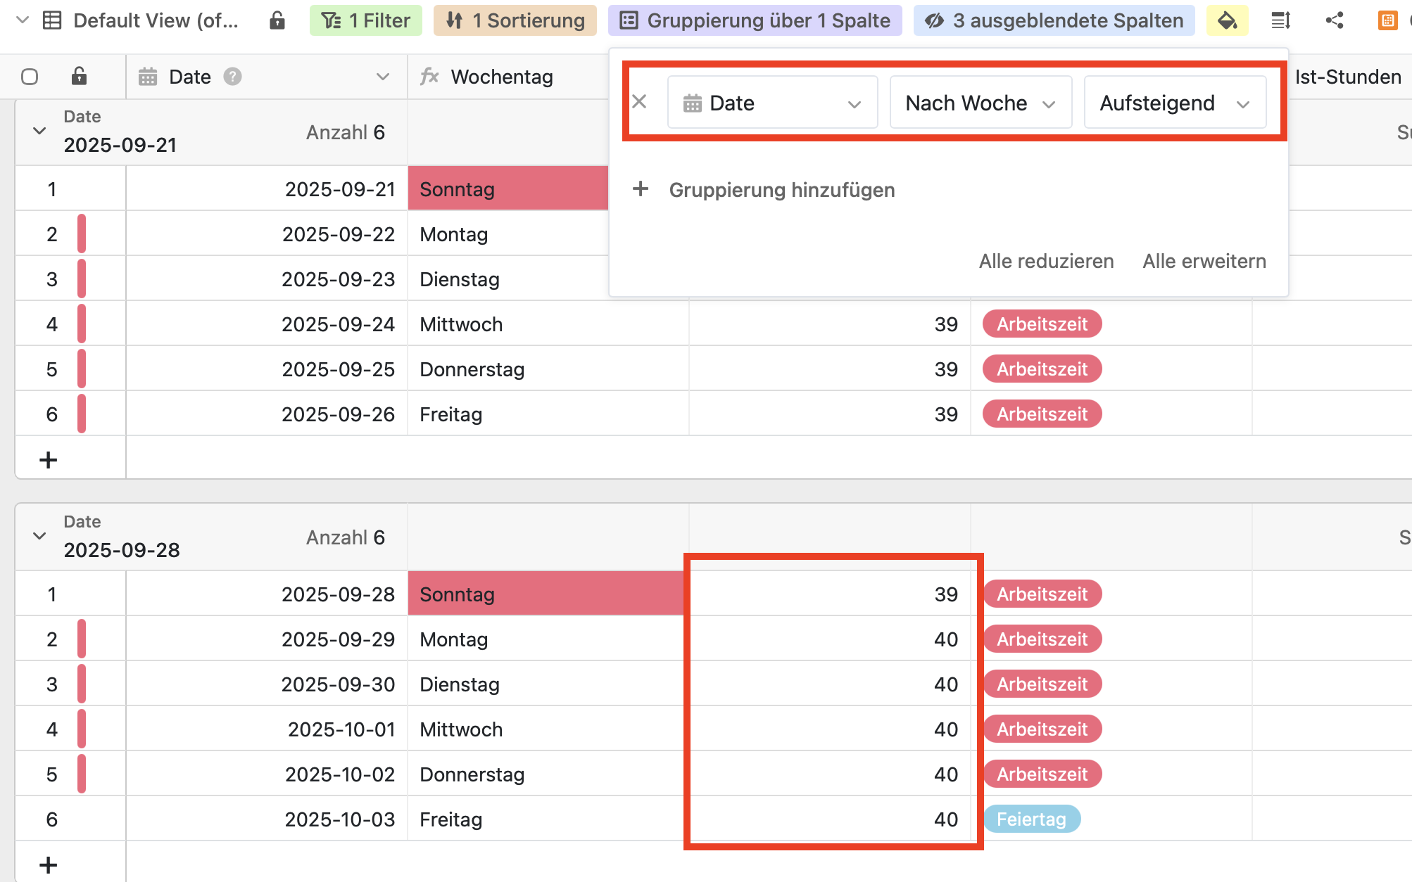Open the Date field grouping dropdown
The height and width of the screenshot is (882, 1412).
(772, 103)
